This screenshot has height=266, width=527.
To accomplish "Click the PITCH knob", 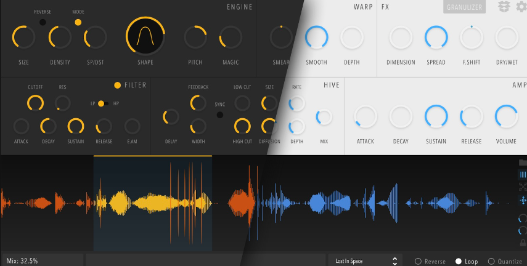I will click(195, 37).
